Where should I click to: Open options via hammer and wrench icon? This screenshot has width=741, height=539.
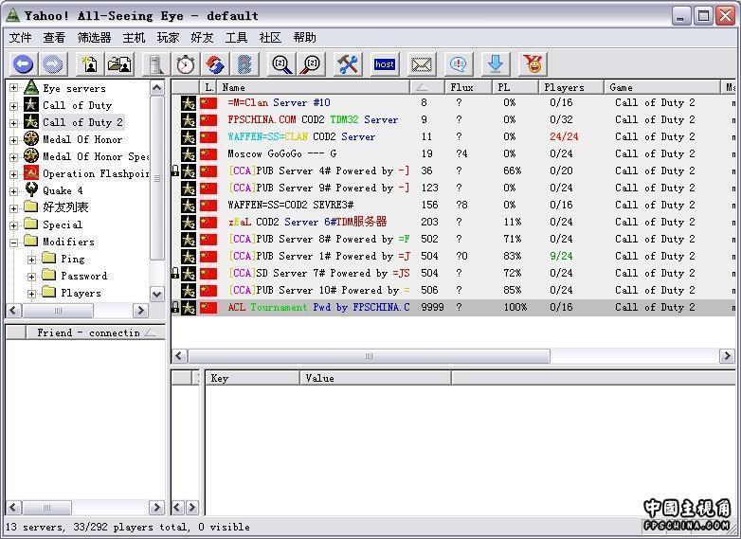pos(348,64)
